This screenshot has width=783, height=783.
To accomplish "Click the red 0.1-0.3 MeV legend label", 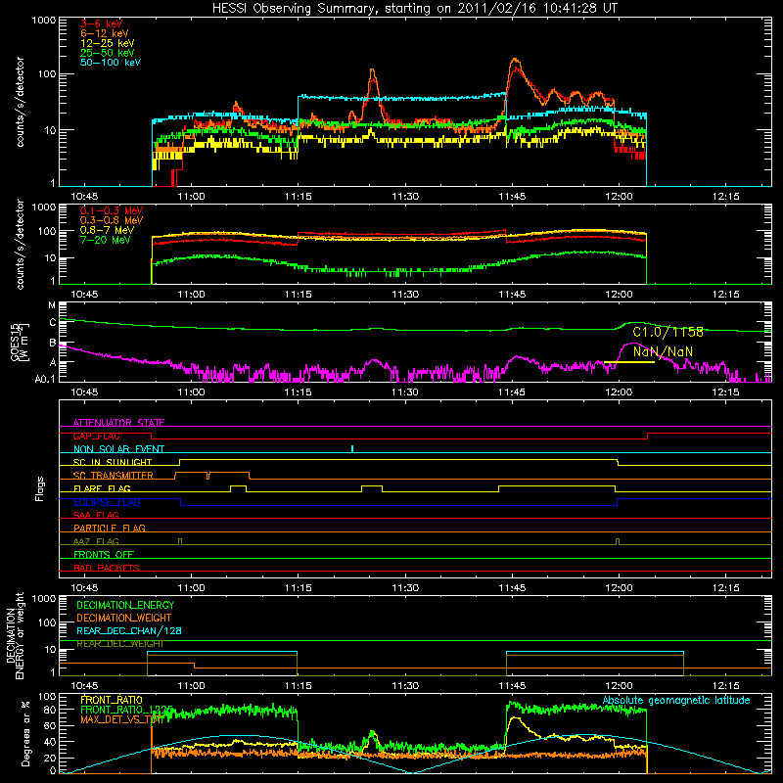I will tap(112, 210).
